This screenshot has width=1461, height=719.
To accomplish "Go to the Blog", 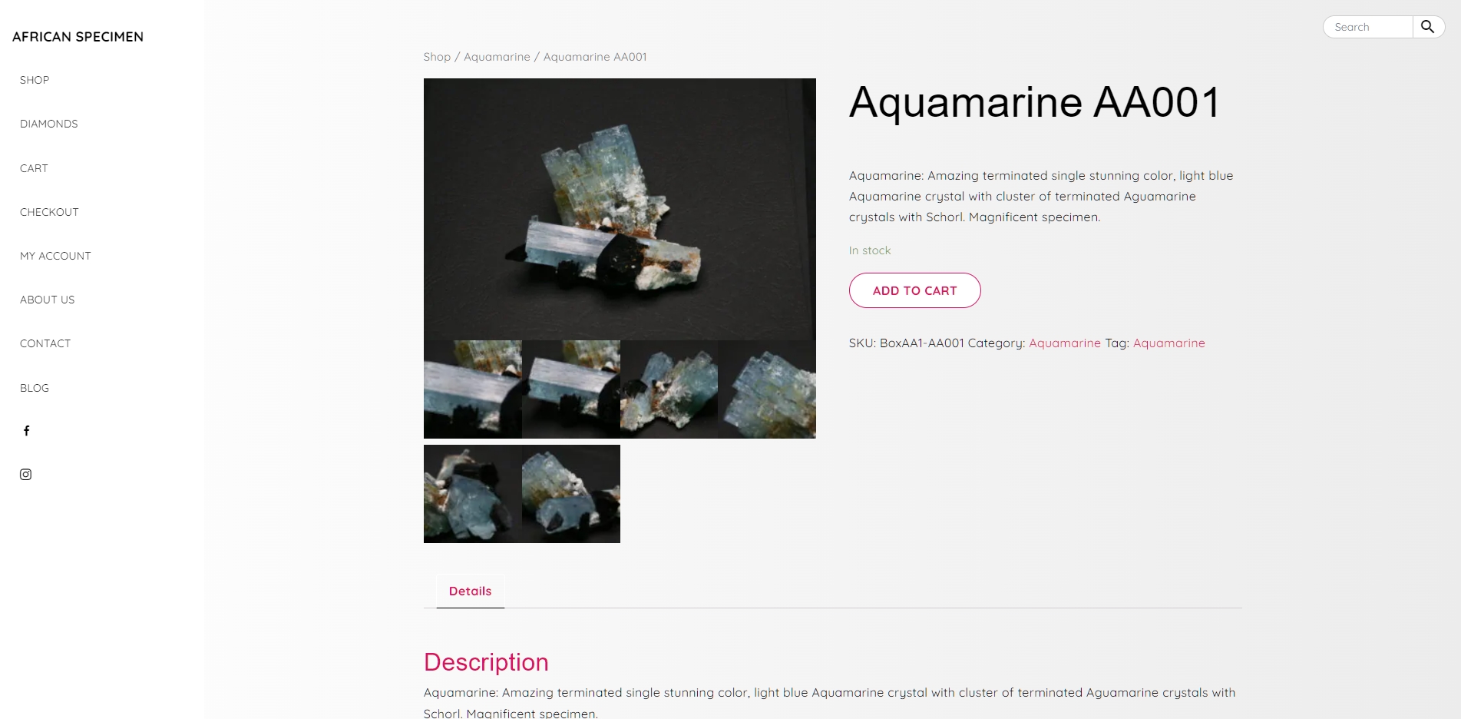I will coord(35,388).
